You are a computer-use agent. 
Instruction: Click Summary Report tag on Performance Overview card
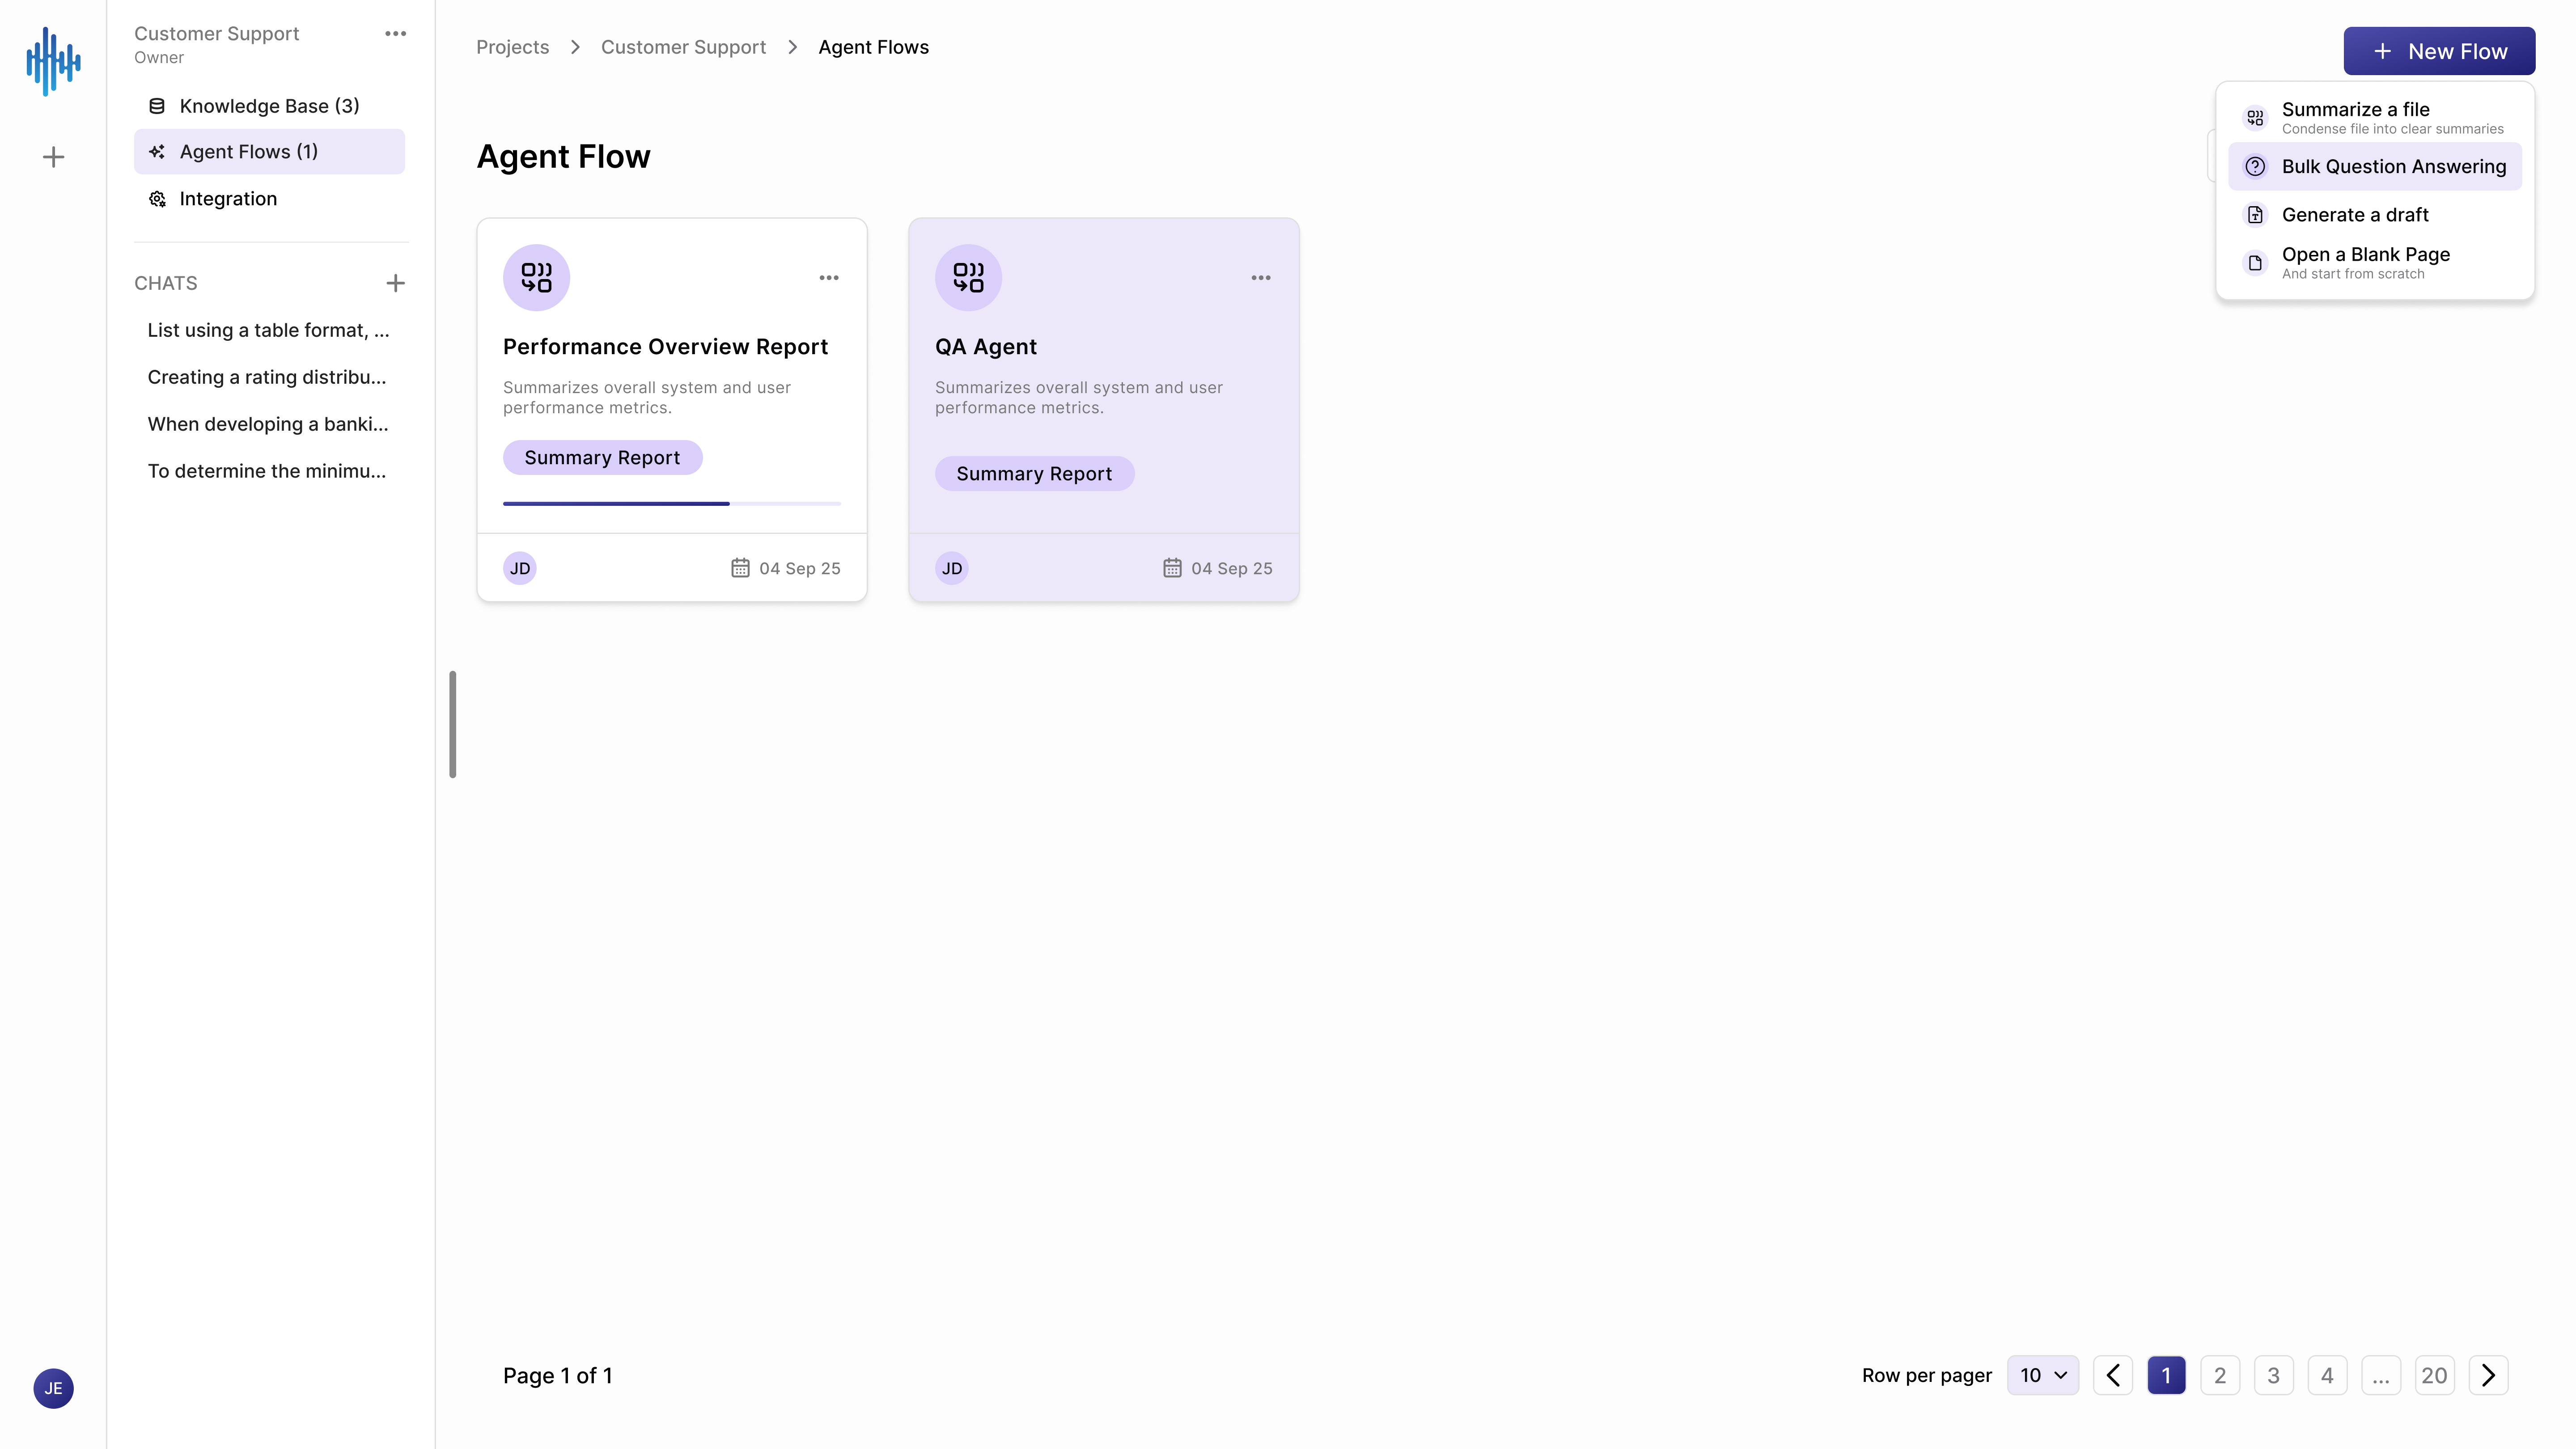click(602, 457)
